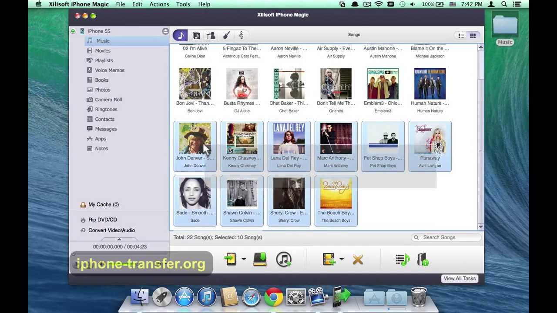The image size is (557, 313).
Task: Eject the iPhone 5S device
Action: pyautogui.click(x=165, y=31)
